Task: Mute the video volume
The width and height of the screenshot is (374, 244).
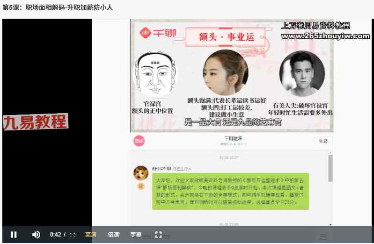Action: pyautogui.click(x=36, y=235)
